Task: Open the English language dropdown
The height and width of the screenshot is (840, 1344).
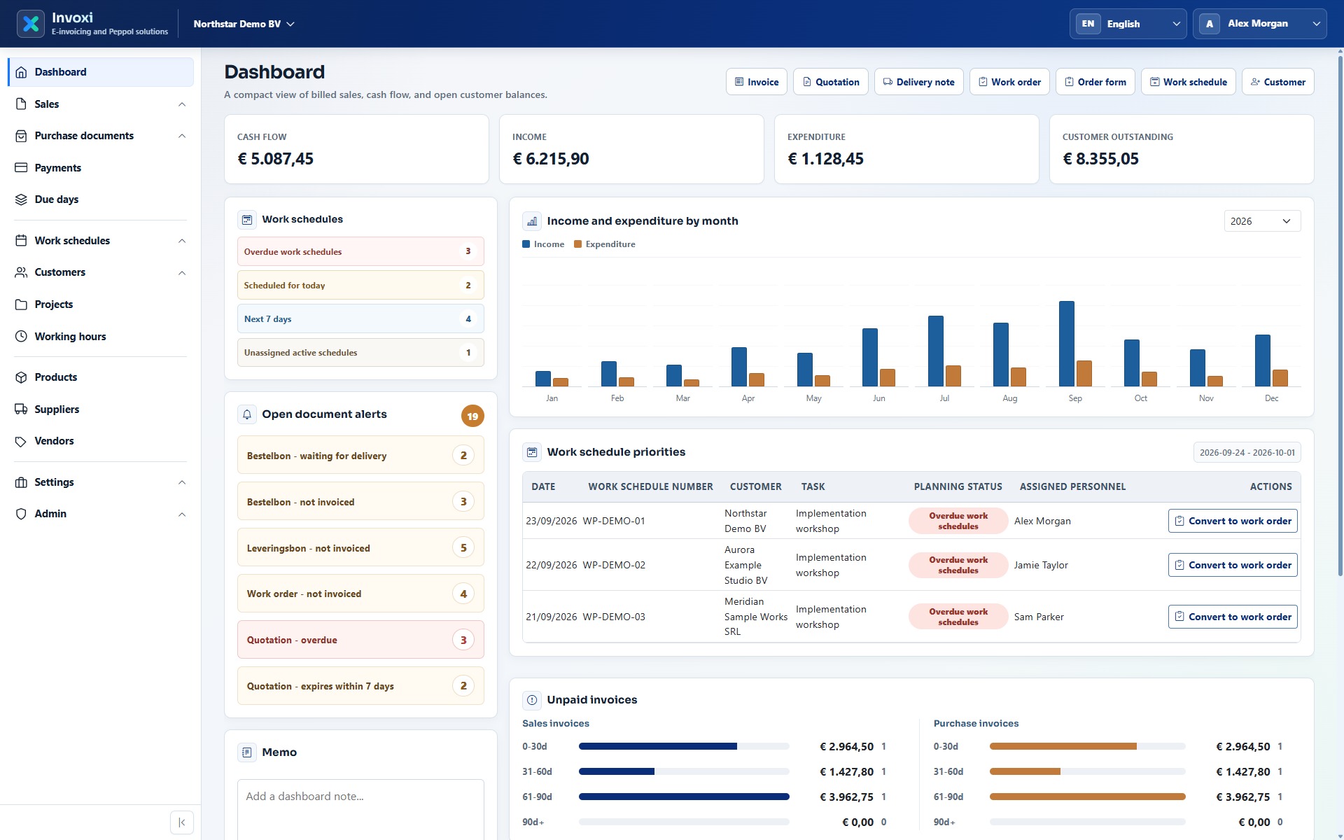Action: (x=1128, y=24)
